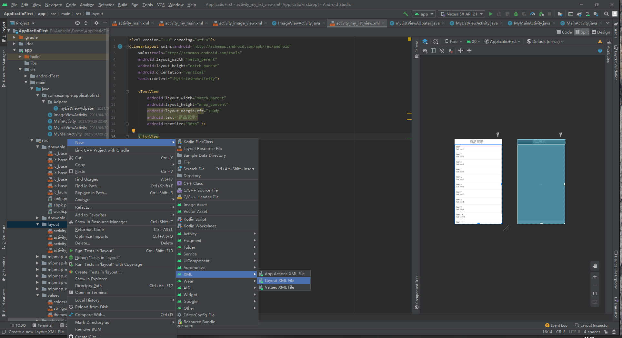Toggle the Resource Manager tool window
This screenshot has width=622, height=338.
[x=4, y=69]
